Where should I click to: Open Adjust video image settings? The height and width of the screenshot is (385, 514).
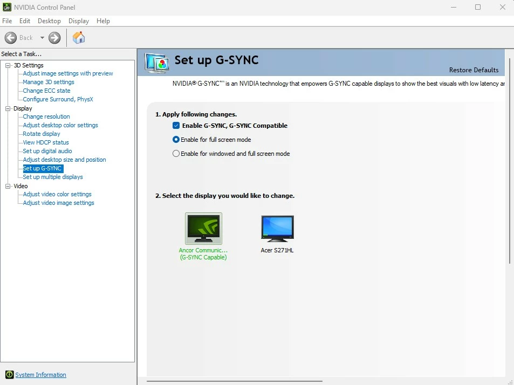click(x=58, y=203)
